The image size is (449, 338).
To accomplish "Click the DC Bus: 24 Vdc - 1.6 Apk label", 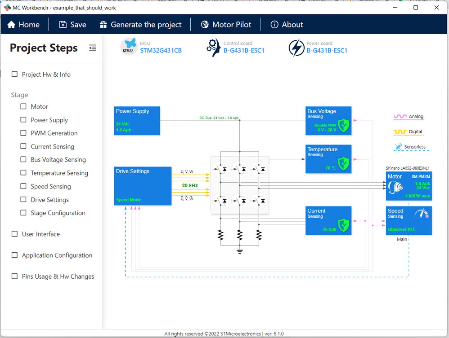I will tap(219, 118).
